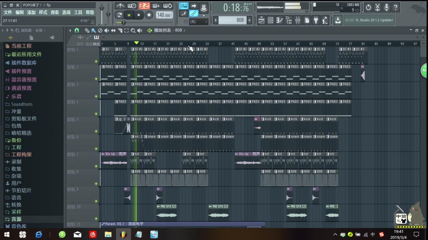Screen dimensions: 428x240
Task: Open the plugin picker plug icon
Action: click(x=316, y=20)
